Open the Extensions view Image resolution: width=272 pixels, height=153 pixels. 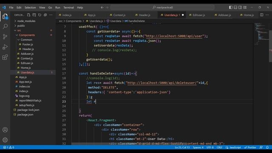click(5, 57)
